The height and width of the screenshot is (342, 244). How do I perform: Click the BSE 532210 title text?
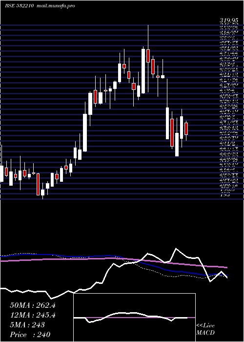click(x=19, y=6)
